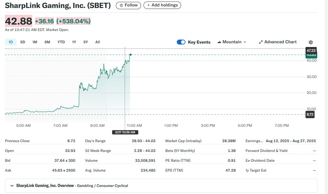Open the Advanced Chart link
Viewport: 328px width, 194px height.
point(278,42)
